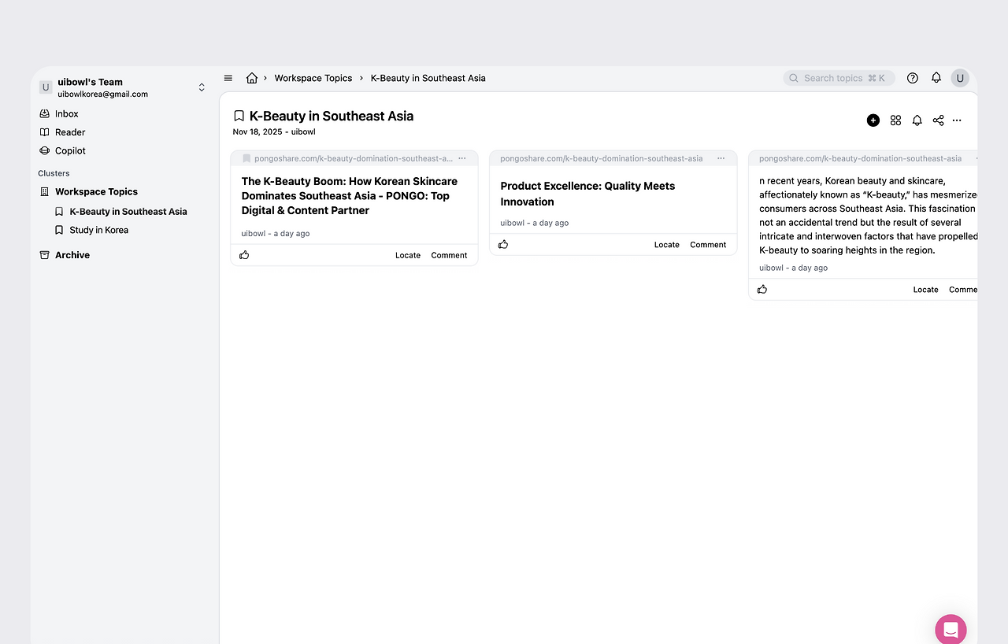Open the pink chat widget button
This screenshot has height=644, width=1008.
pos(951,629)
